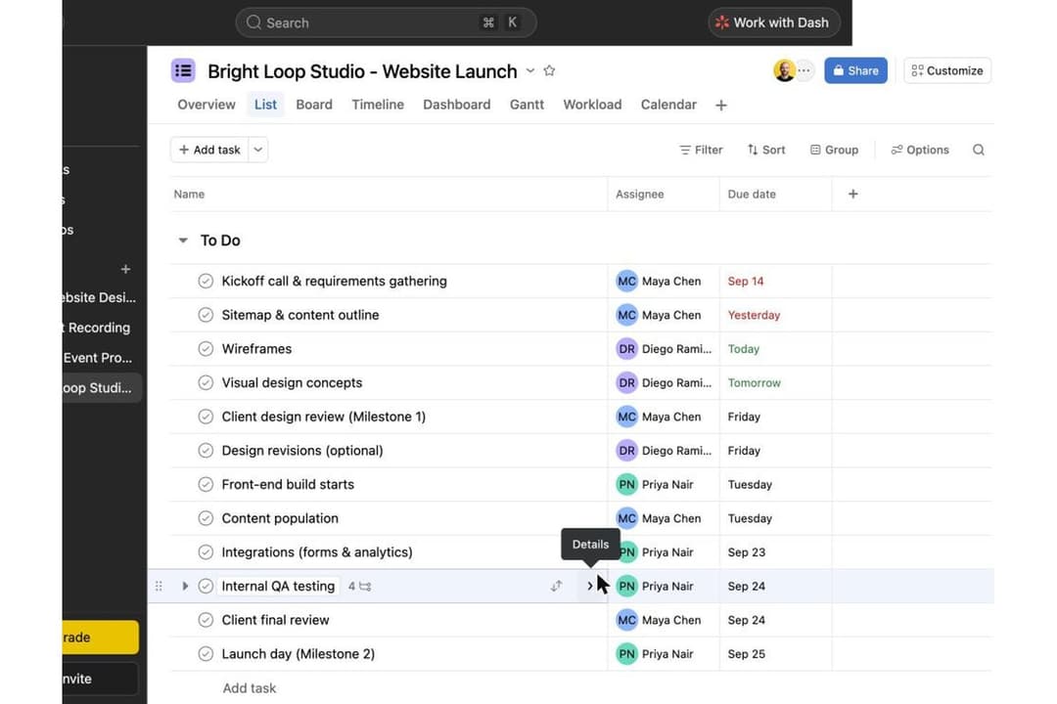1057x704 pixels.
Task: Mark Integrations task complete
Action: [206, 551]
